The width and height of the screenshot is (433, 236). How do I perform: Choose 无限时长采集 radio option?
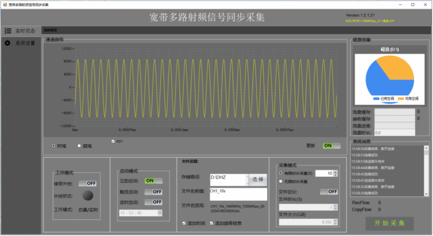[281, 181]
